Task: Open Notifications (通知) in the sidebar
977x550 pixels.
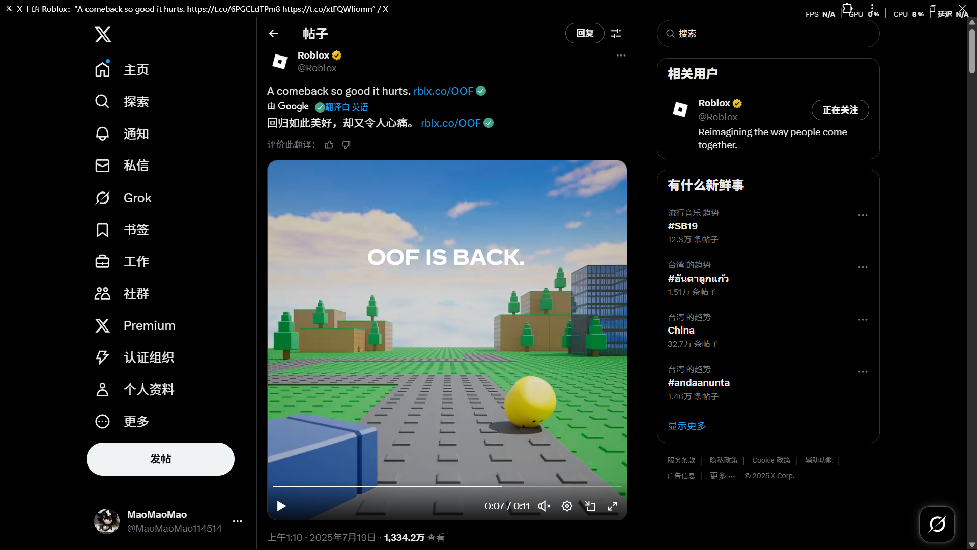Action: [x=122, y=133]
